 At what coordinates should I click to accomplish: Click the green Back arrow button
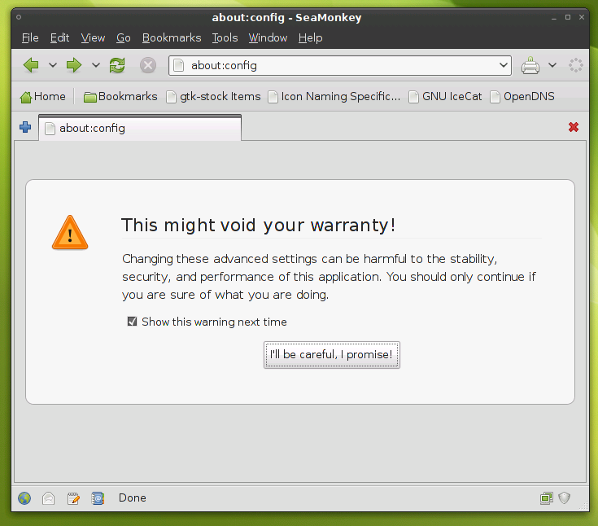pyautogui.click(x=31, y=65)
